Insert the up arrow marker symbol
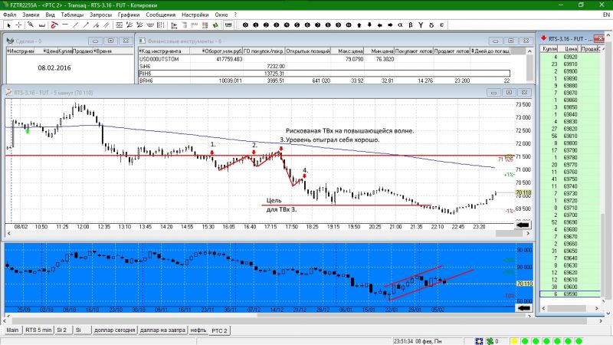Image resolution: width=613 pixels, height=345 pixels. [x=359, y=25]
